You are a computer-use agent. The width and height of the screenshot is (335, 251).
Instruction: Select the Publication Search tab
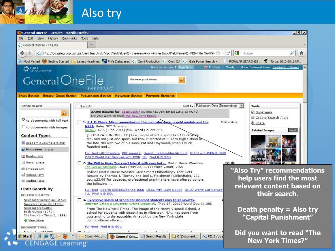pyautogui.click(x=96, y=96)
